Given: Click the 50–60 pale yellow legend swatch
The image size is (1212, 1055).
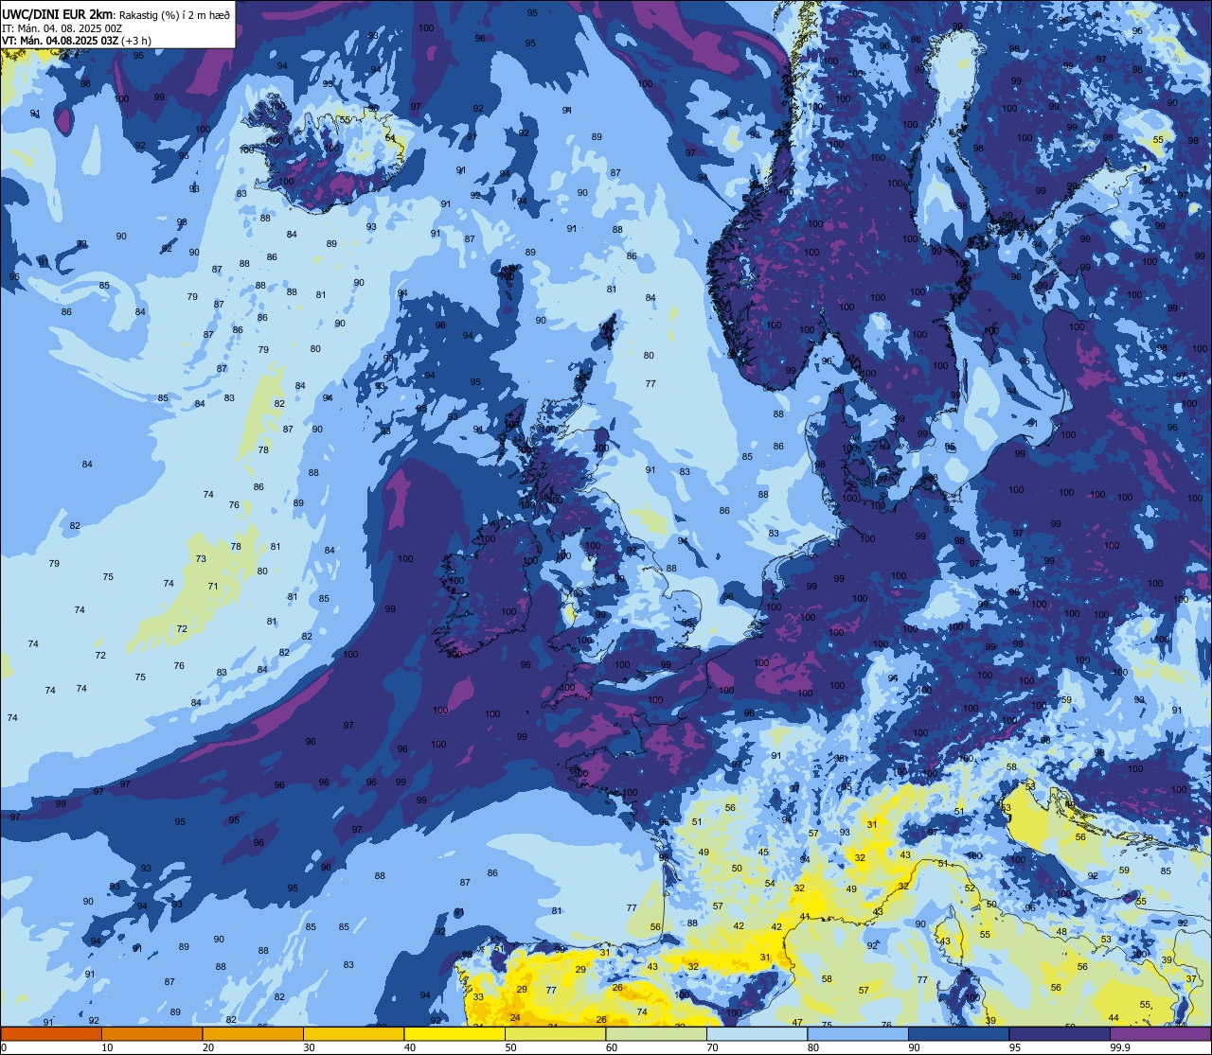Looking at the screenshot, I should (x=555, y=1033).
